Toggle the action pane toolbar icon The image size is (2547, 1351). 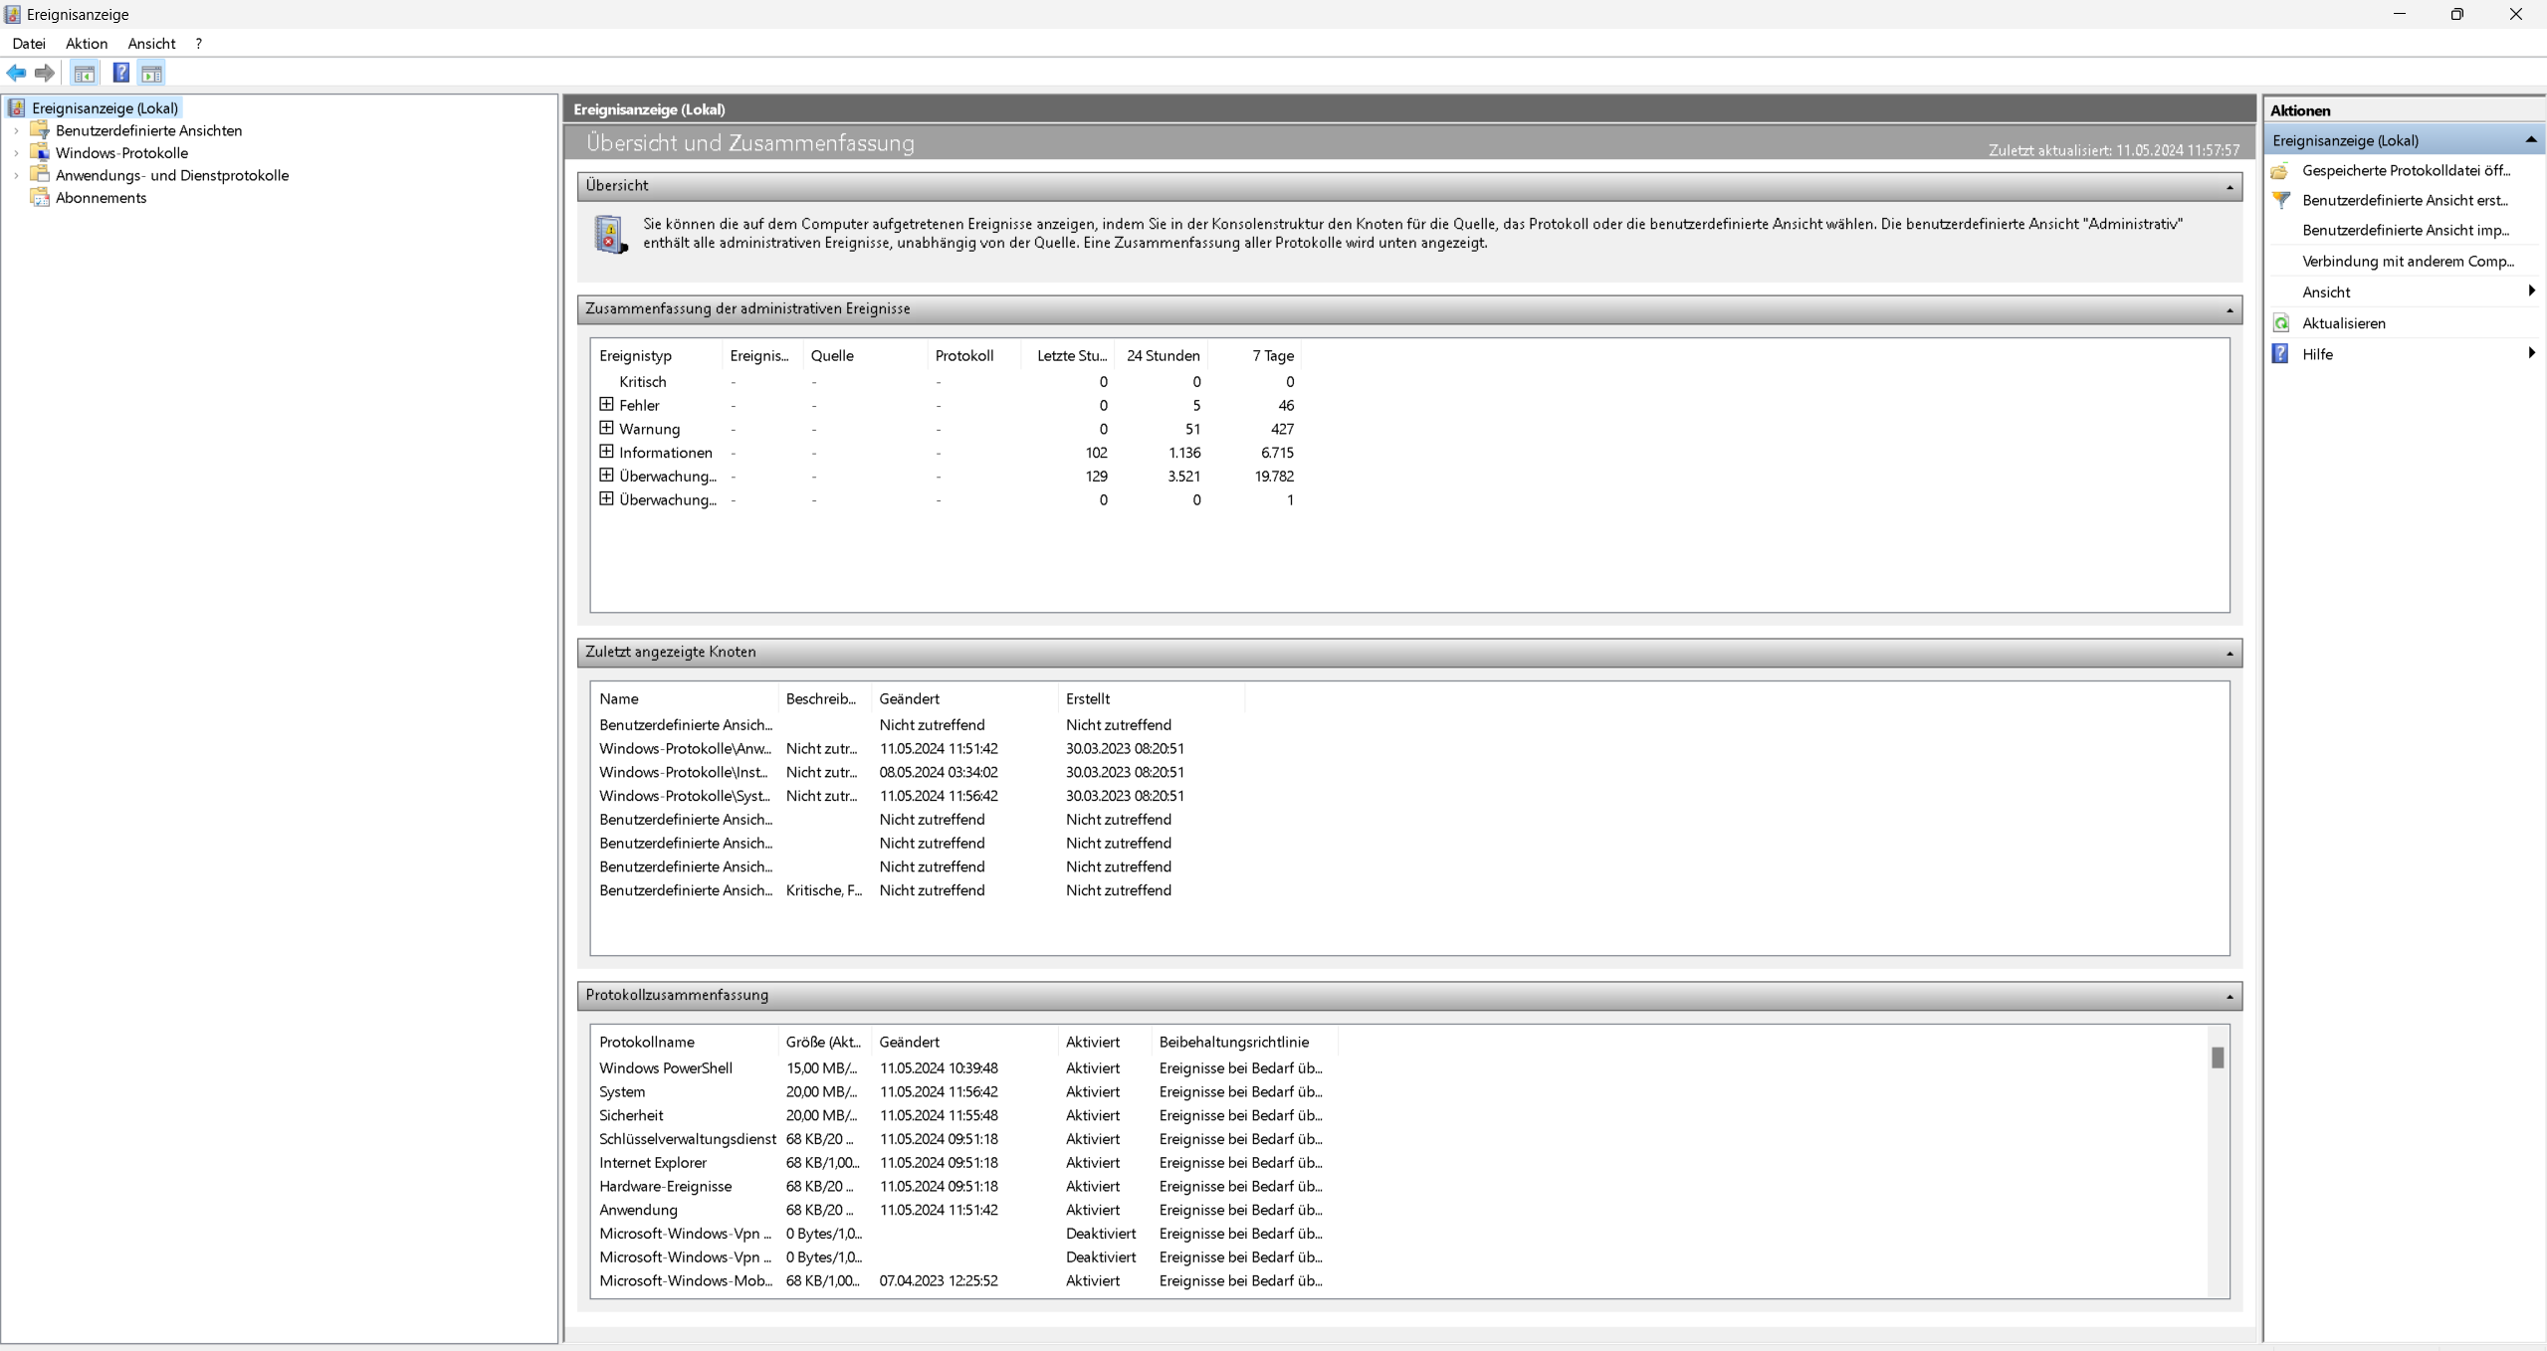point(151,73)
